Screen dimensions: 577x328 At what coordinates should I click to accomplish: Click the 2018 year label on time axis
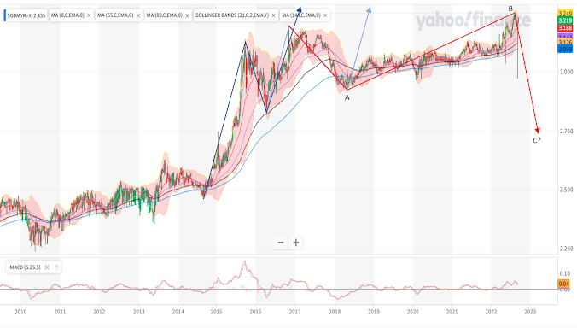(335, 312)
